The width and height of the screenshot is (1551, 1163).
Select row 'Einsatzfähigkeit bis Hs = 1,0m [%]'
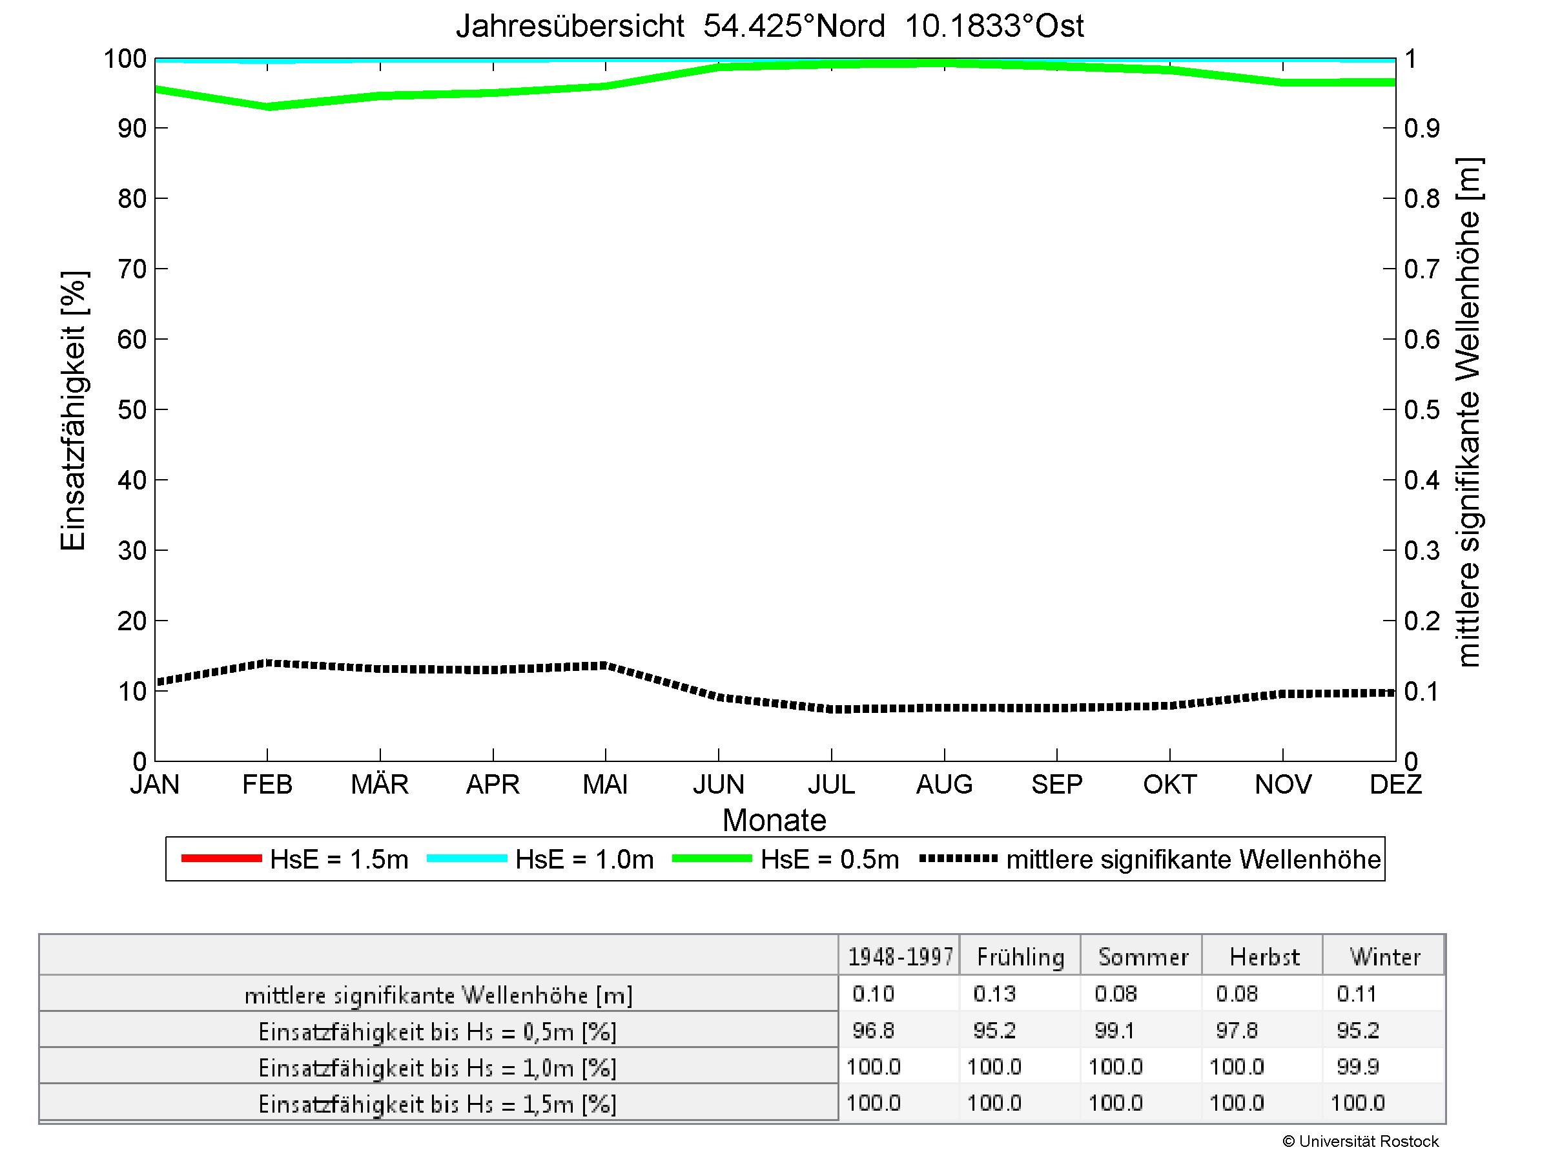pos(438,1068)
